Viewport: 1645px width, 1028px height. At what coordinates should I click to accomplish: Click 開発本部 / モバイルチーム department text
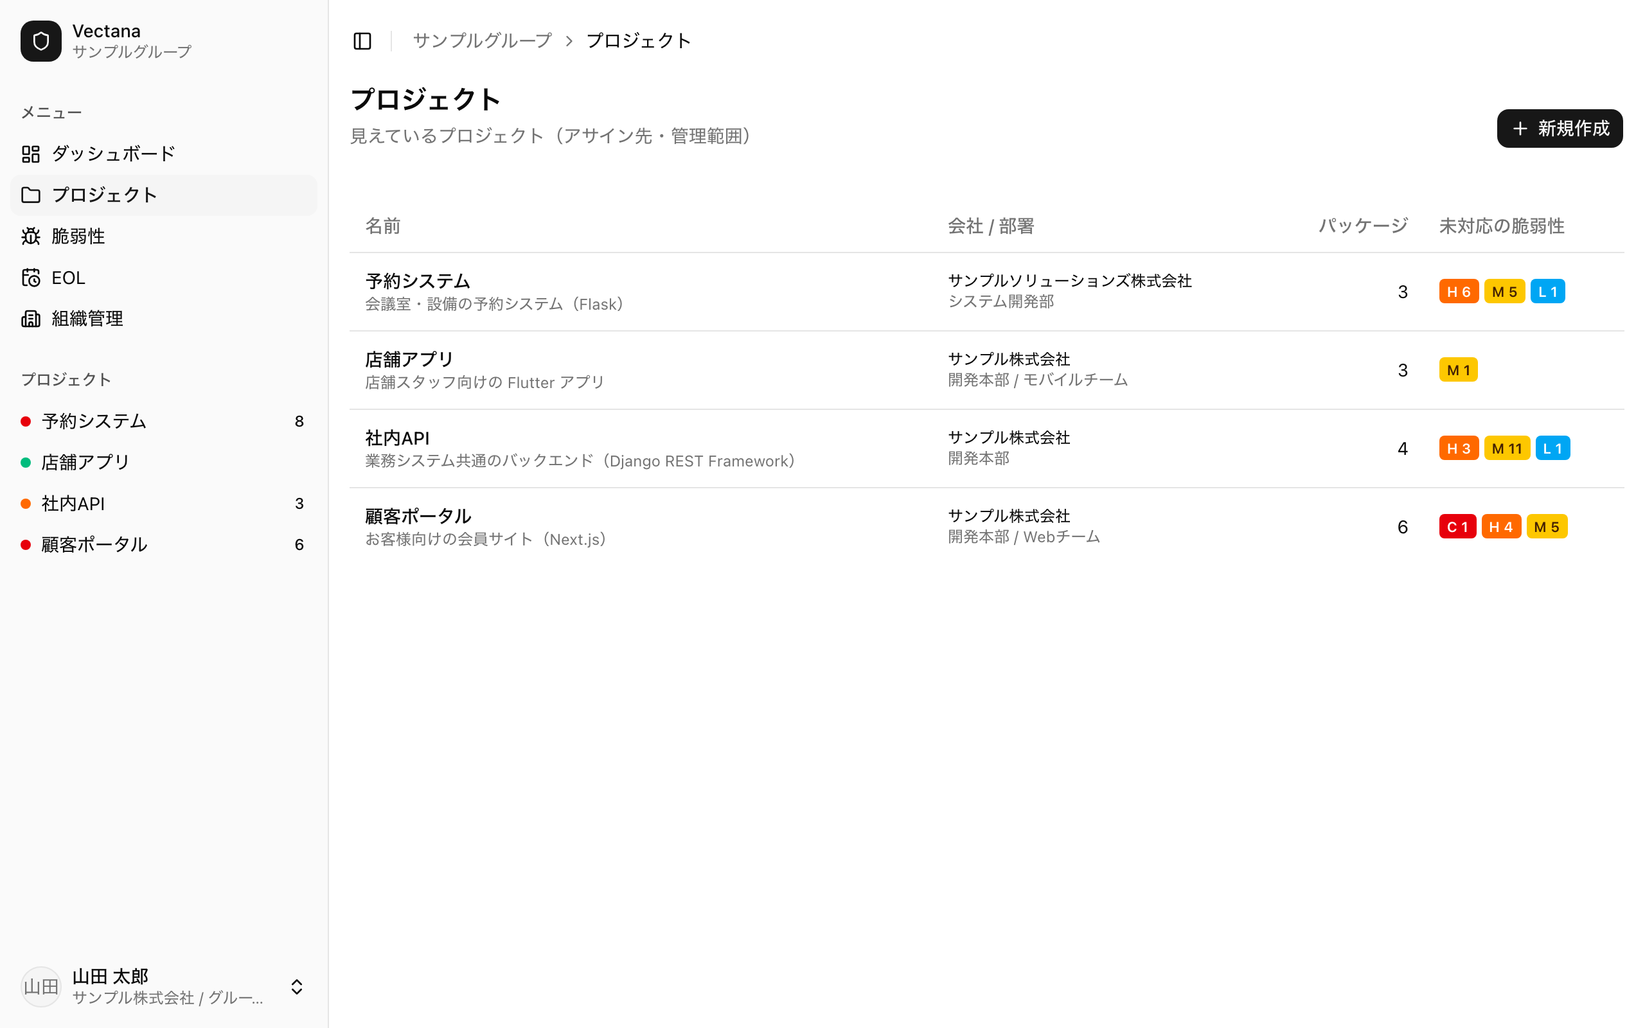pyautogui.click(x=1038, y=380)
